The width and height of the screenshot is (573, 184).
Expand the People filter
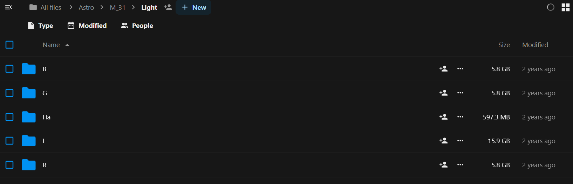137,25
